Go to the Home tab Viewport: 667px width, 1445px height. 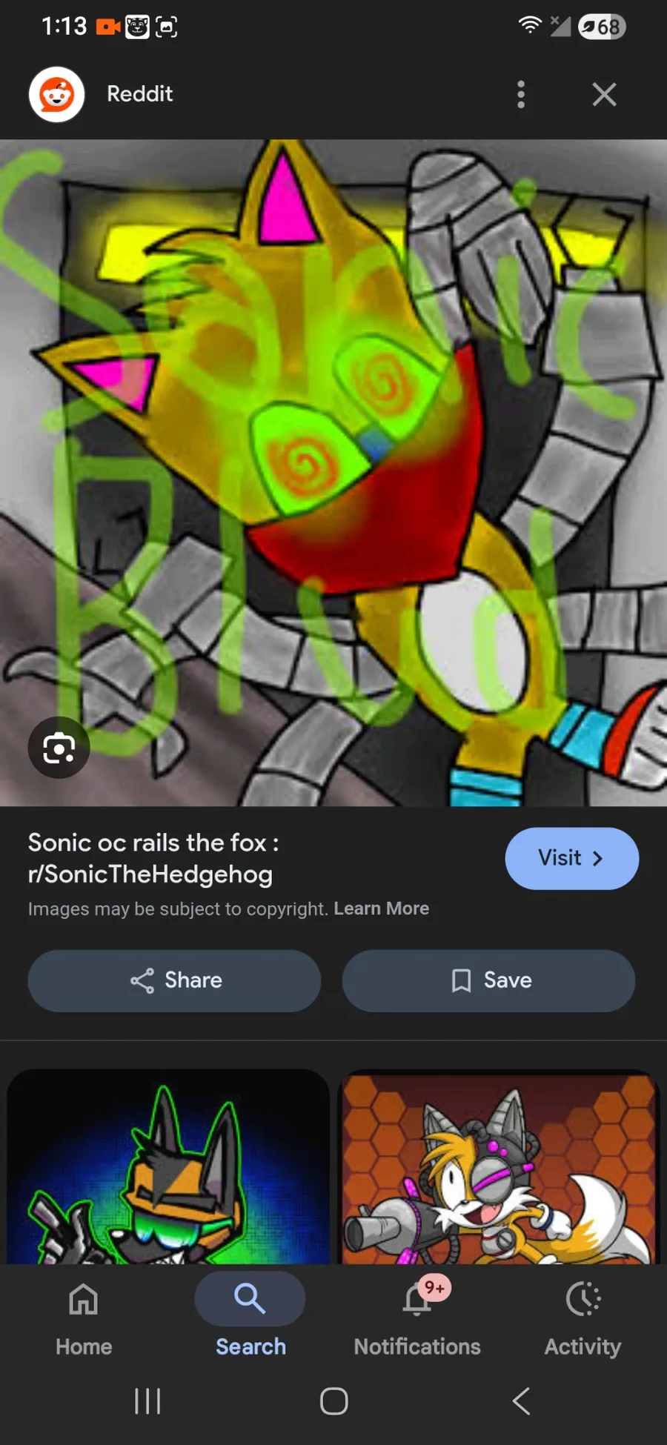point(84,1319)
